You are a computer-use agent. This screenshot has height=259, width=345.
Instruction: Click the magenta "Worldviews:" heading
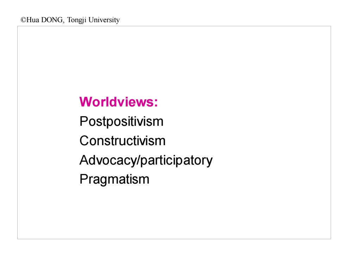pos(119,102)
